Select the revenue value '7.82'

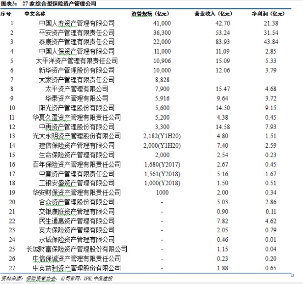click(222, 221)
